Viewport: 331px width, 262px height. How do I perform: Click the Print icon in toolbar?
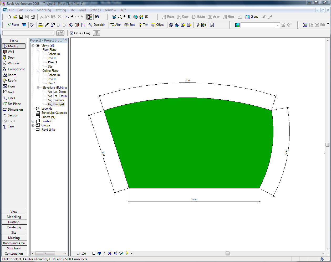[33, 17]
